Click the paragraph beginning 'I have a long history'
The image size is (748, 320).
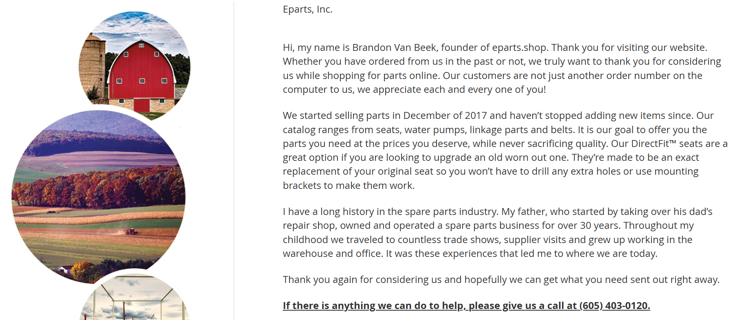(498, 232)
